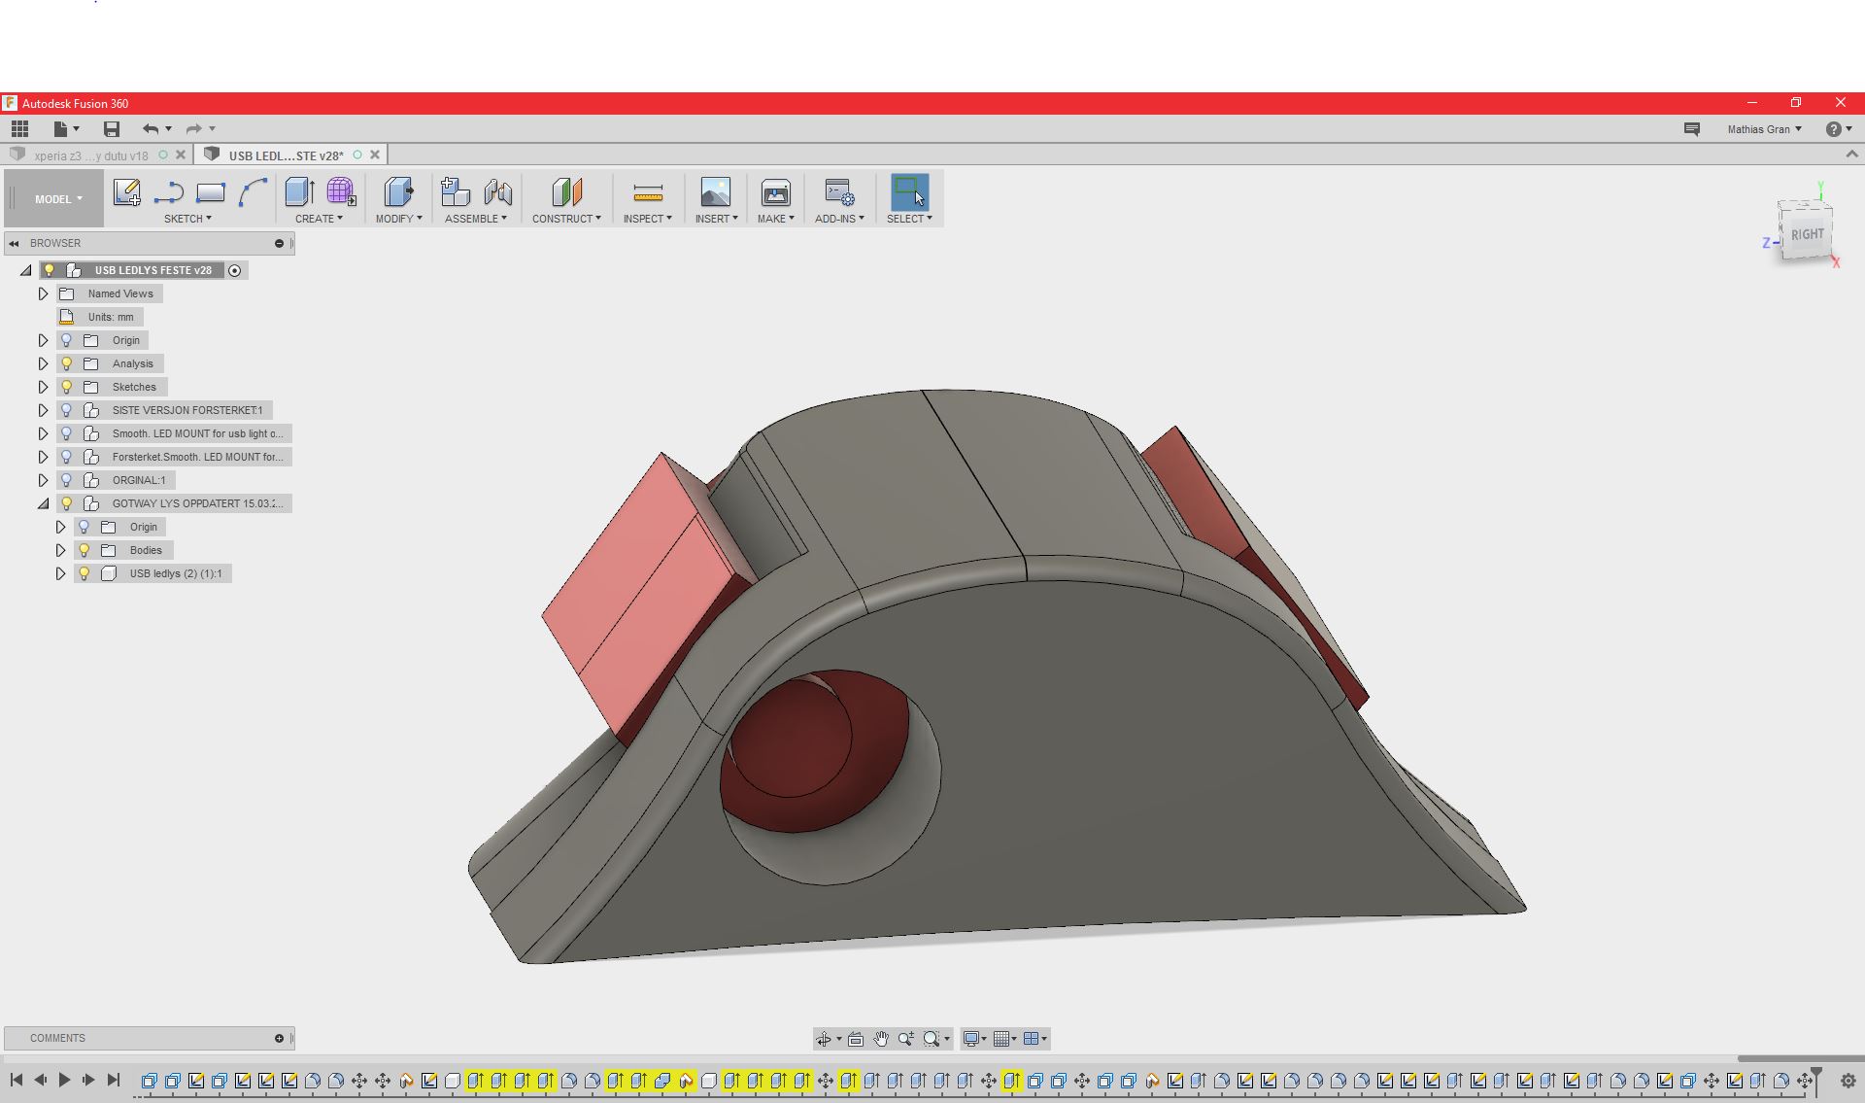Click the Orbit navigation icon

tap(824, 1039)
